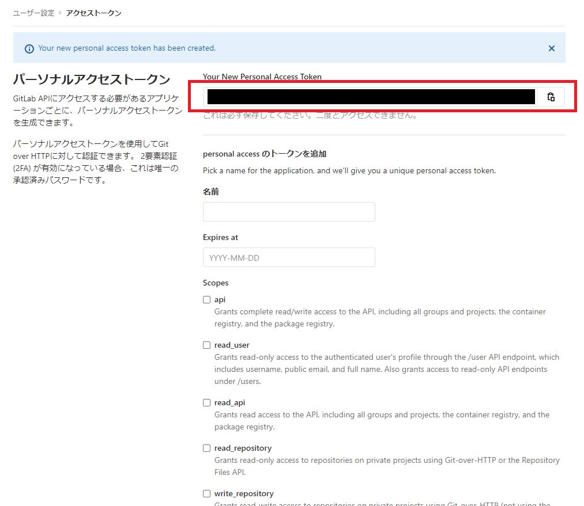Enable the api scope checkbox

(x=206, y=300)
